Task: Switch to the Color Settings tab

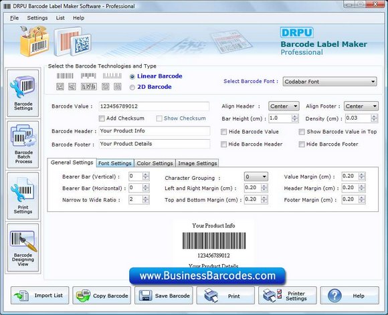Action: point(155,163)
